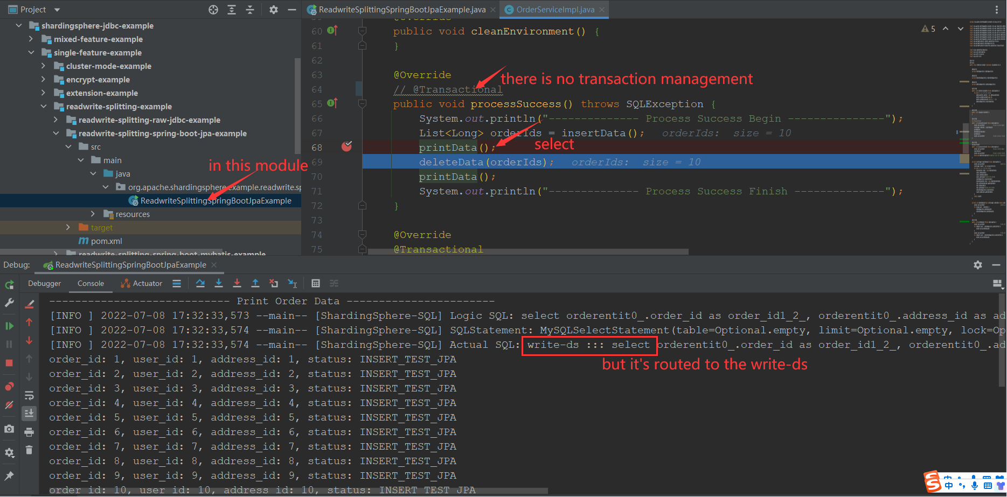Open Project panel gear options
Image resolution: width=1007 pixels, height=497 pixels.
[274, 10]
